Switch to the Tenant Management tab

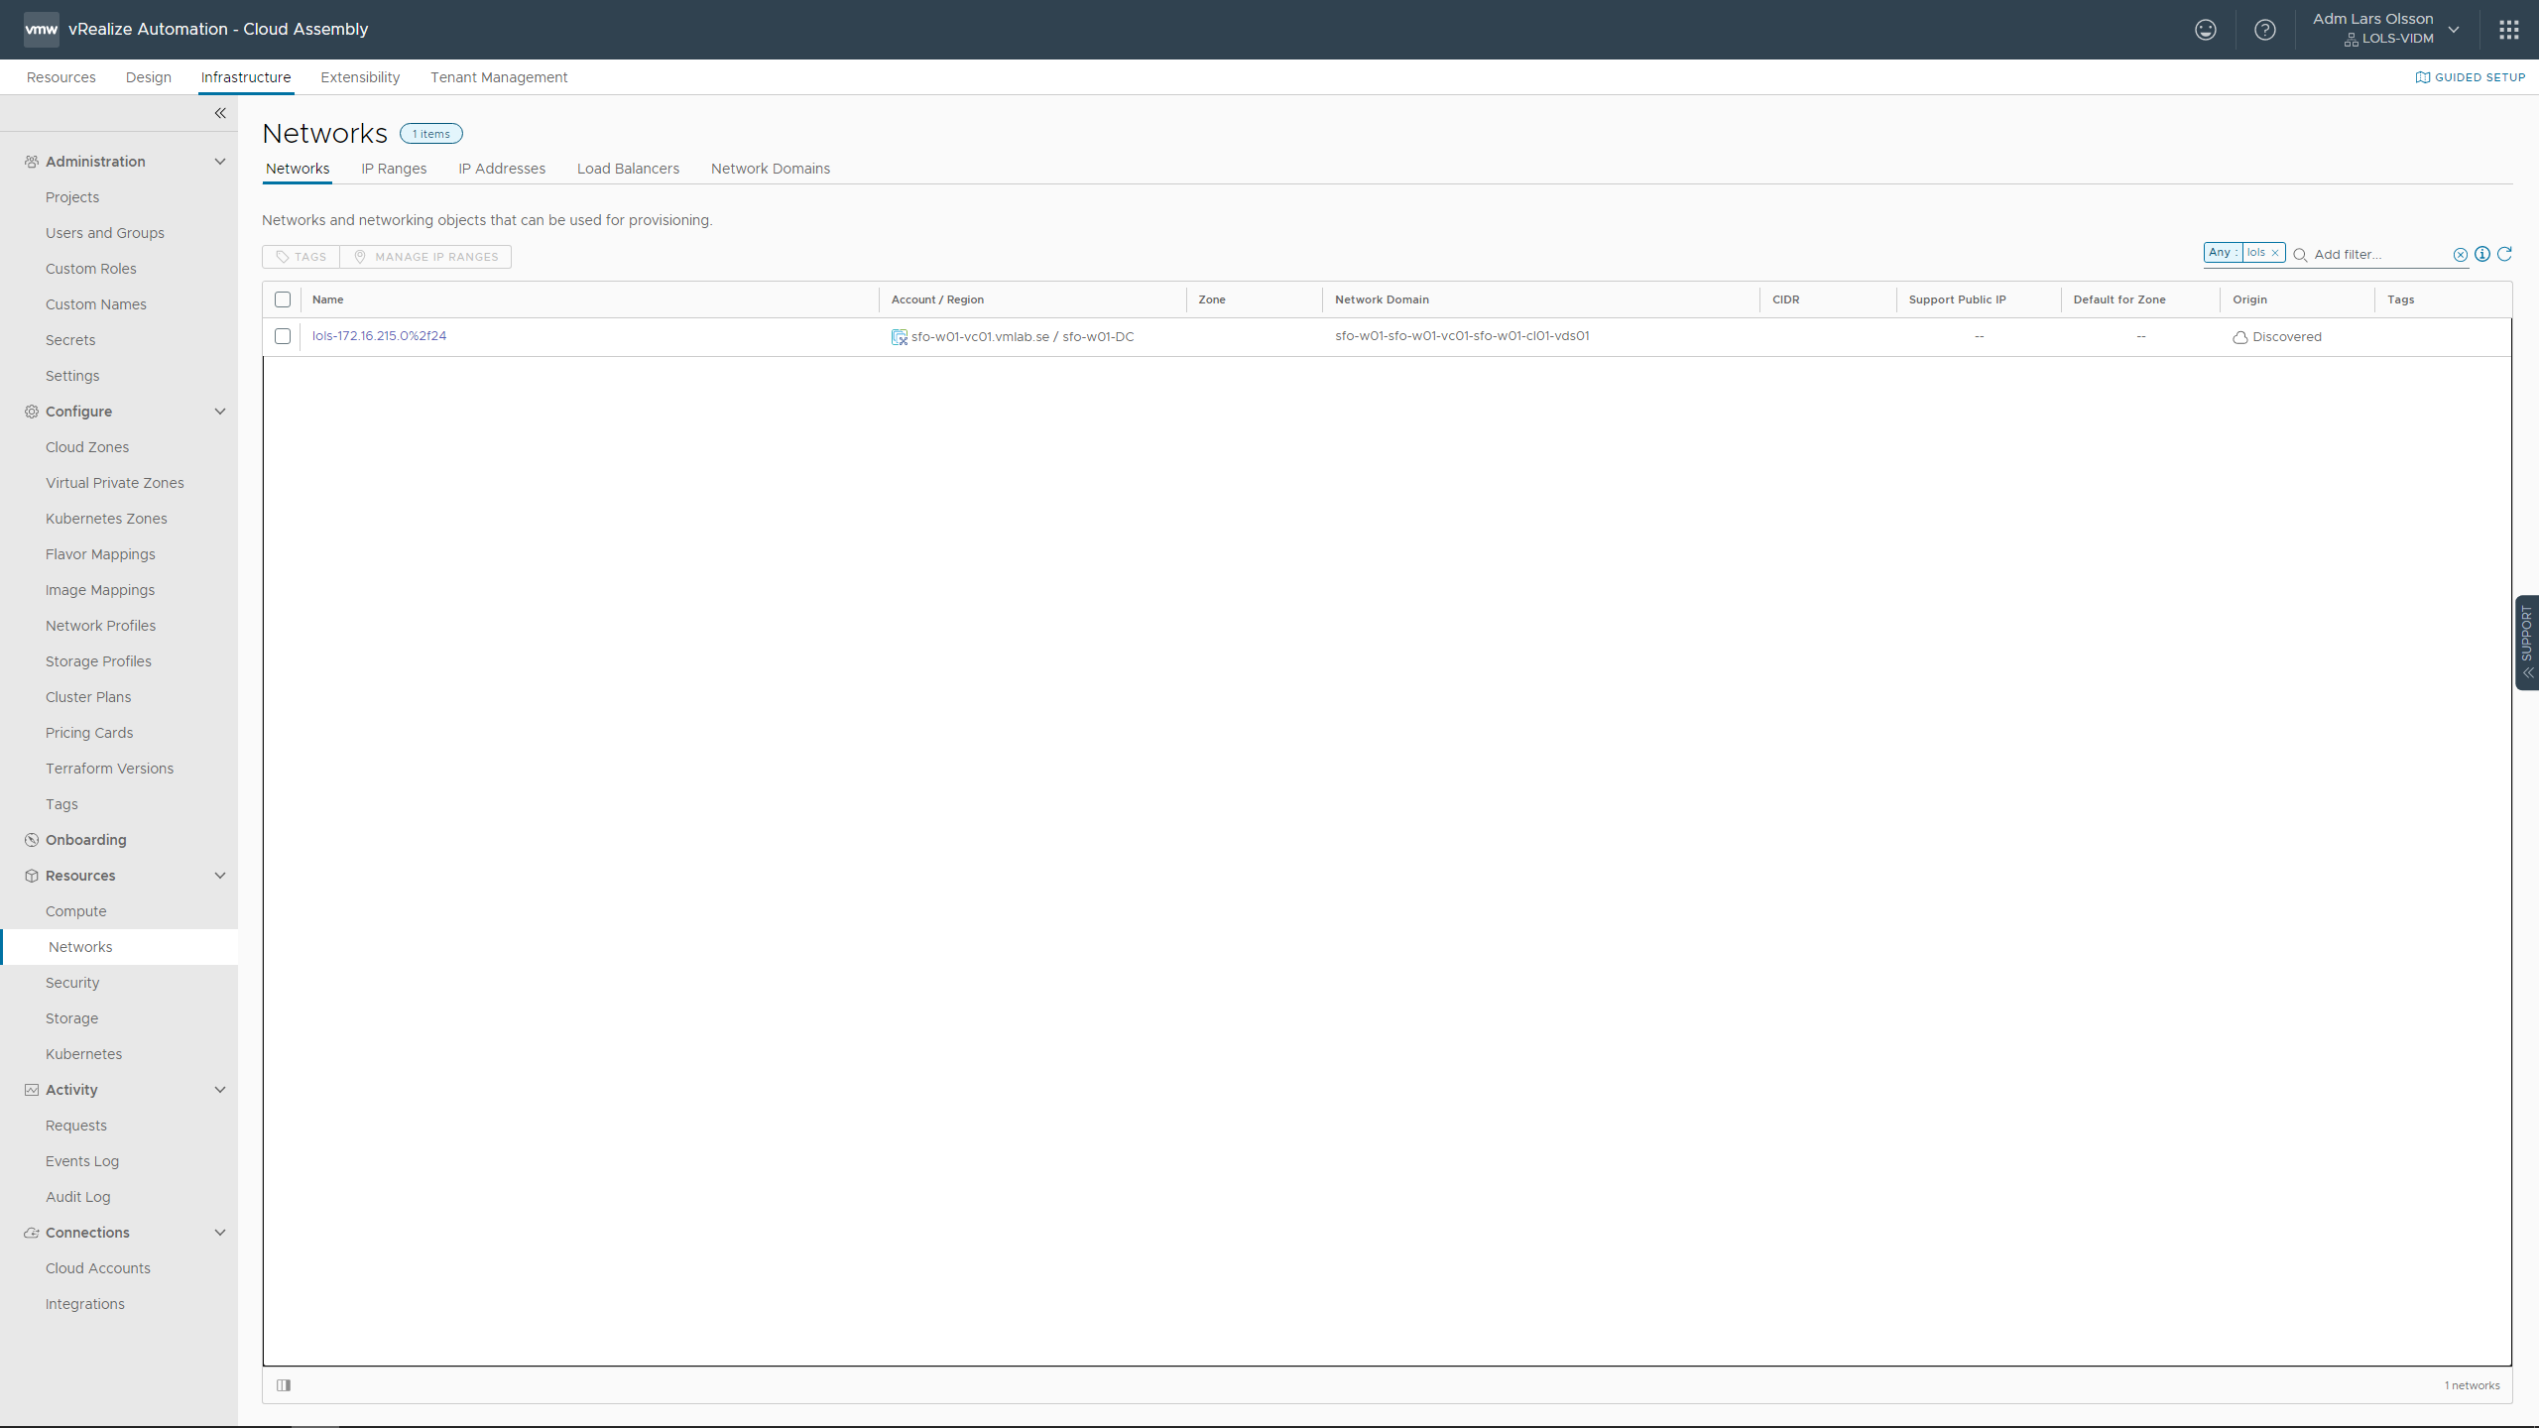coord(499,77)
